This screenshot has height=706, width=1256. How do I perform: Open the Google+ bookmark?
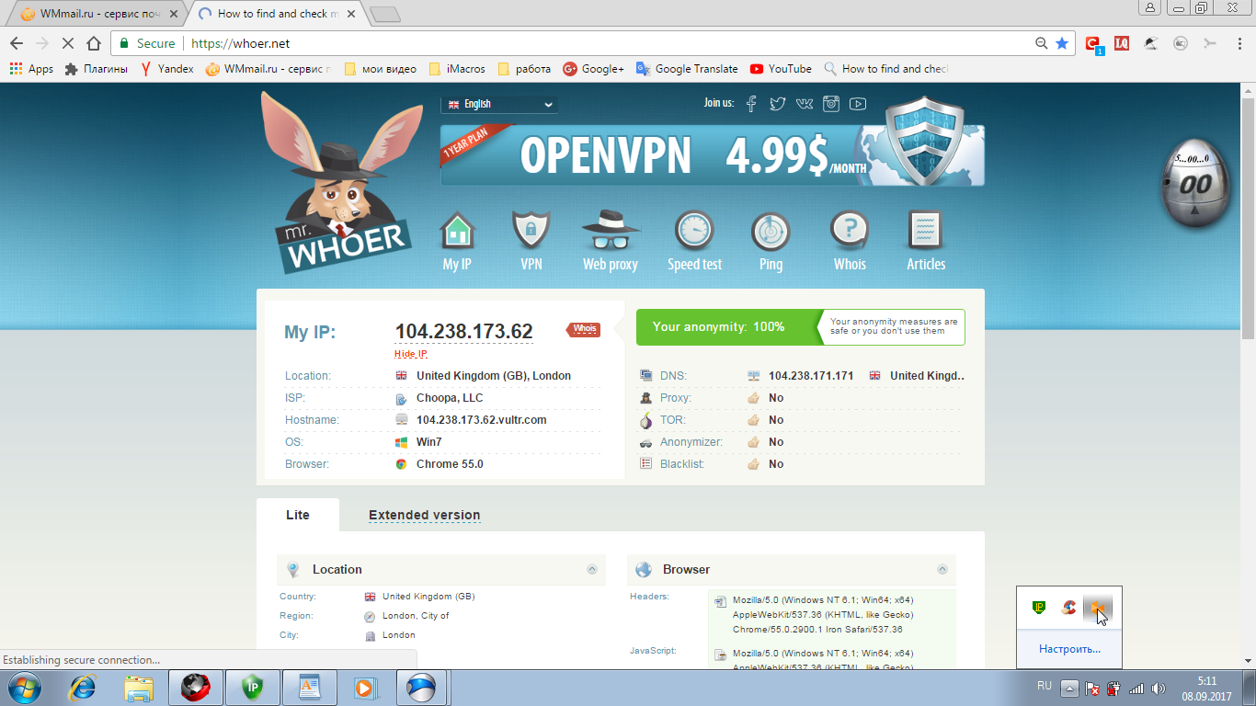click(x=594, y=69)
